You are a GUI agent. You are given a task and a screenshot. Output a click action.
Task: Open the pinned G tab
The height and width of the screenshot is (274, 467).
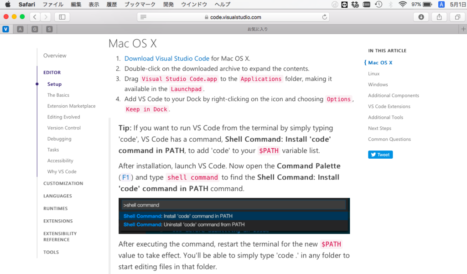pyautogui.click(x=35, y=29)
